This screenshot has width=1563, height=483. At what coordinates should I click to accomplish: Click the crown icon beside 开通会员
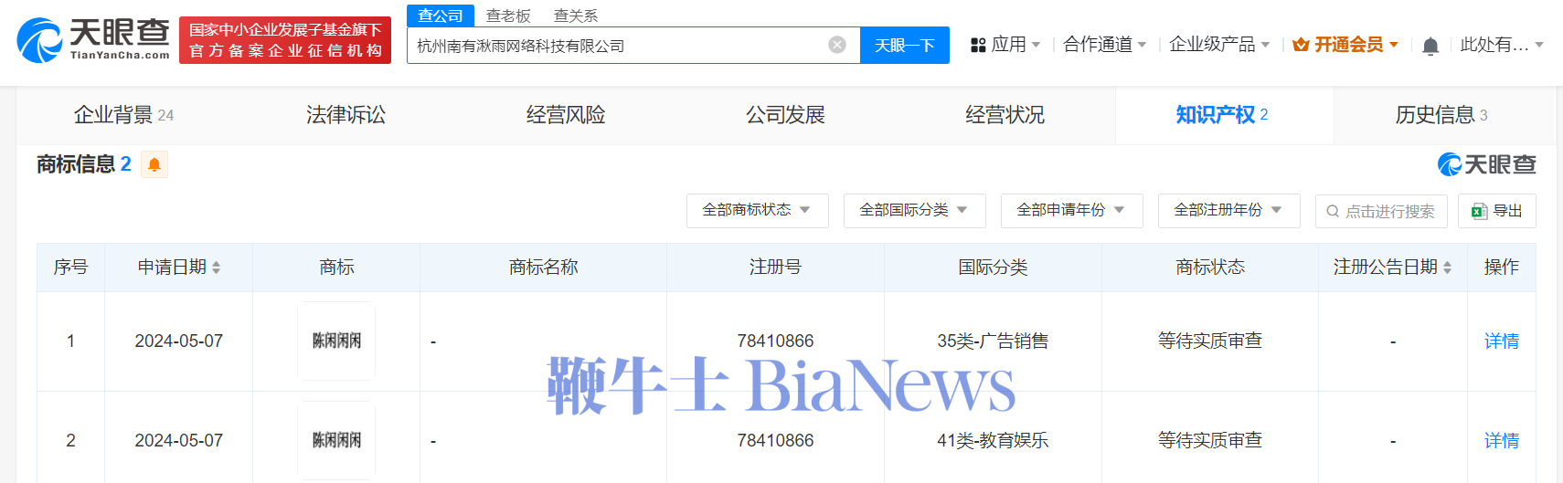(1301, 45)
